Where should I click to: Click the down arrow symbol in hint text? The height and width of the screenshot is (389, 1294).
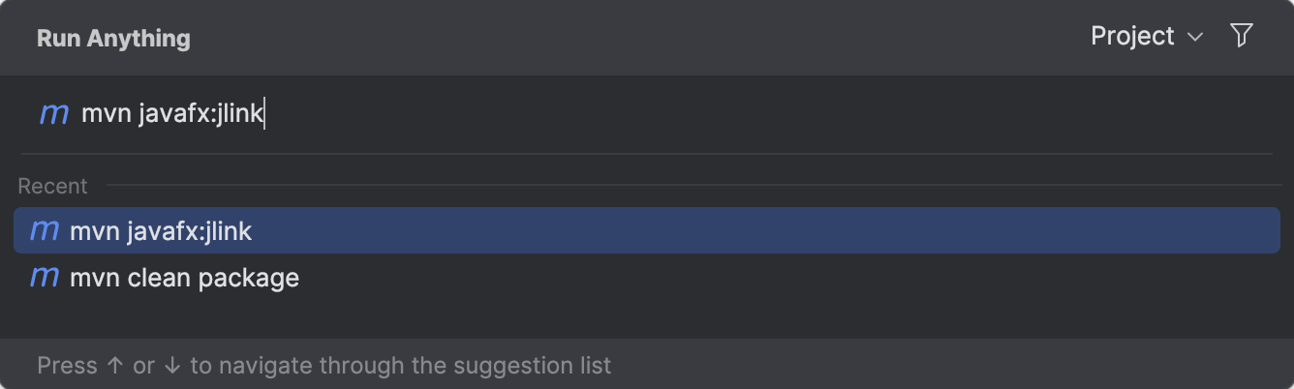tap(172, 366)
